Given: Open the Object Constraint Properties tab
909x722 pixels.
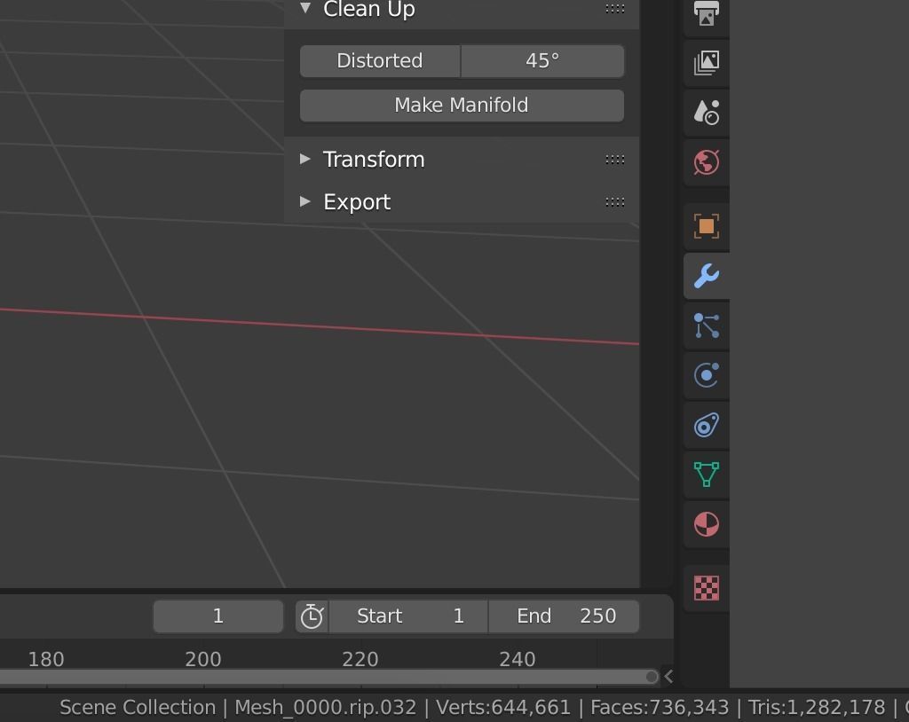Looking at the screenshot, I should [706, 425].
